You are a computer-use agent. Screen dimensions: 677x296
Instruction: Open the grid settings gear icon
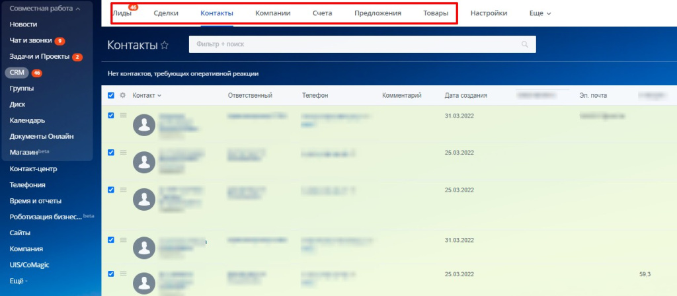(122, 95)
